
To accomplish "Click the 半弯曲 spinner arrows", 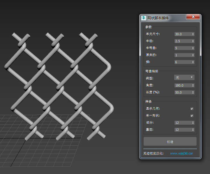I will tap(193, 48).
